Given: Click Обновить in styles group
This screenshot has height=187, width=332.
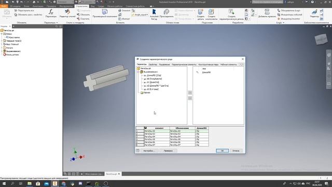Looking at the screenshot, I should 83,15.
